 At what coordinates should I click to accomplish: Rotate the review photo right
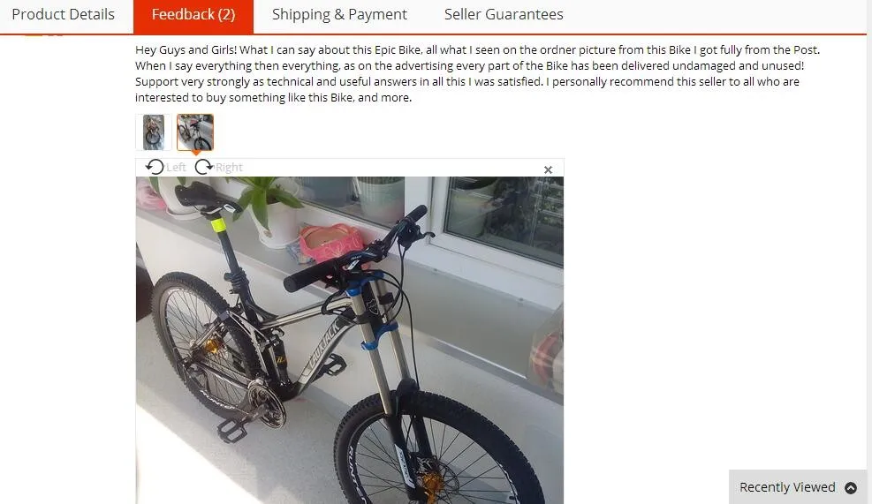[203, 167]
